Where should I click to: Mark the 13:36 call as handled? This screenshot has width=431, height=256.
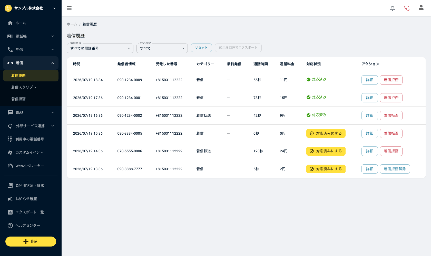click(326, 169)
